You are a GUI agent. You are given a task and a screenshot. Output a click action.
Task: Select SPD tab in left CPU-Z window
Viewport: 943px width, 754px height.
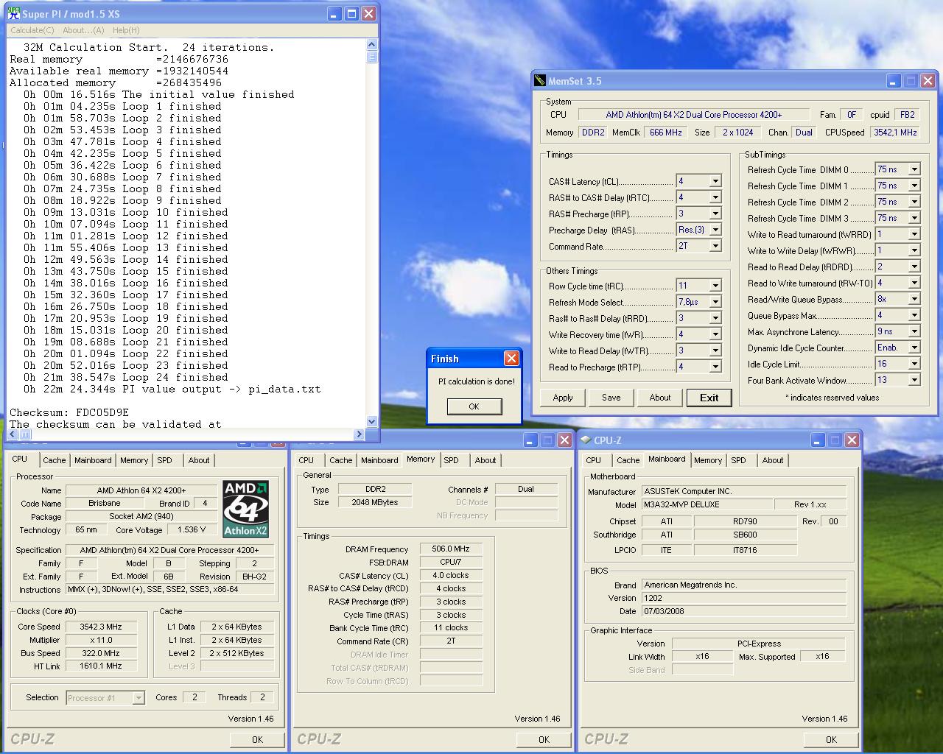[164, 460]
